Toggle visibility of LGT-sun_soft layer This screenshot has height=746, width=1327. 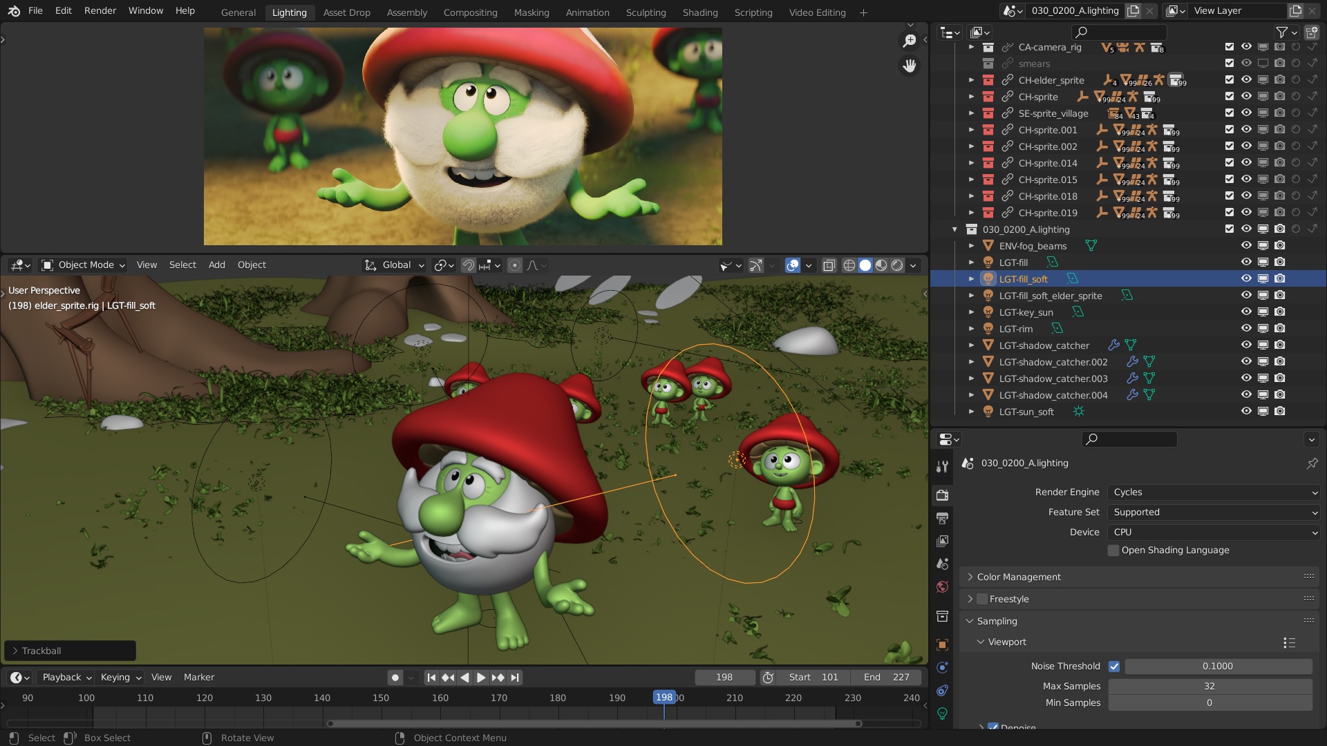coord(1246,411)
